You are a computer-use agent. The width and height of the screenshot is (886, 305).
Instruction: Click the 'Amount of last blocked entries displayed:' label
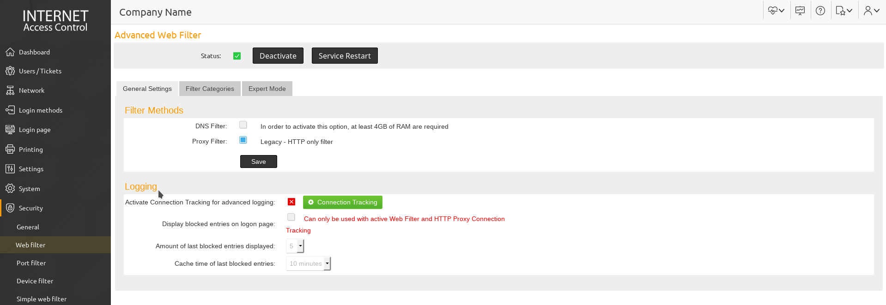click(x=215, y=246)
